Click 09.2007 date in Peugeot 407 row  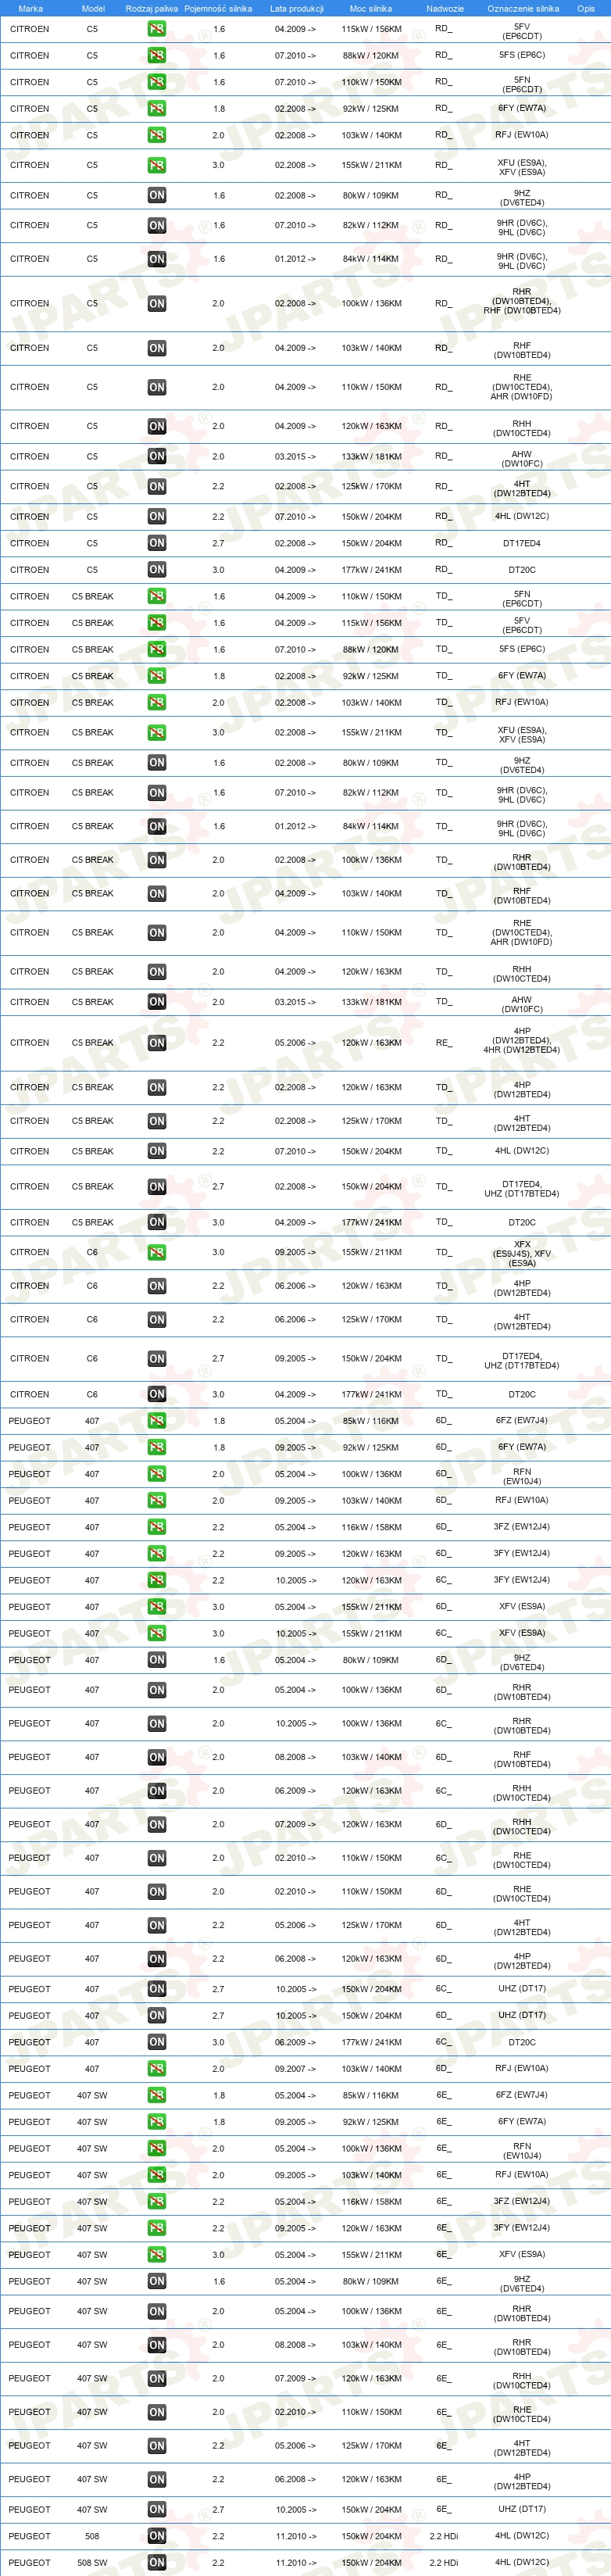(295, 2069)
